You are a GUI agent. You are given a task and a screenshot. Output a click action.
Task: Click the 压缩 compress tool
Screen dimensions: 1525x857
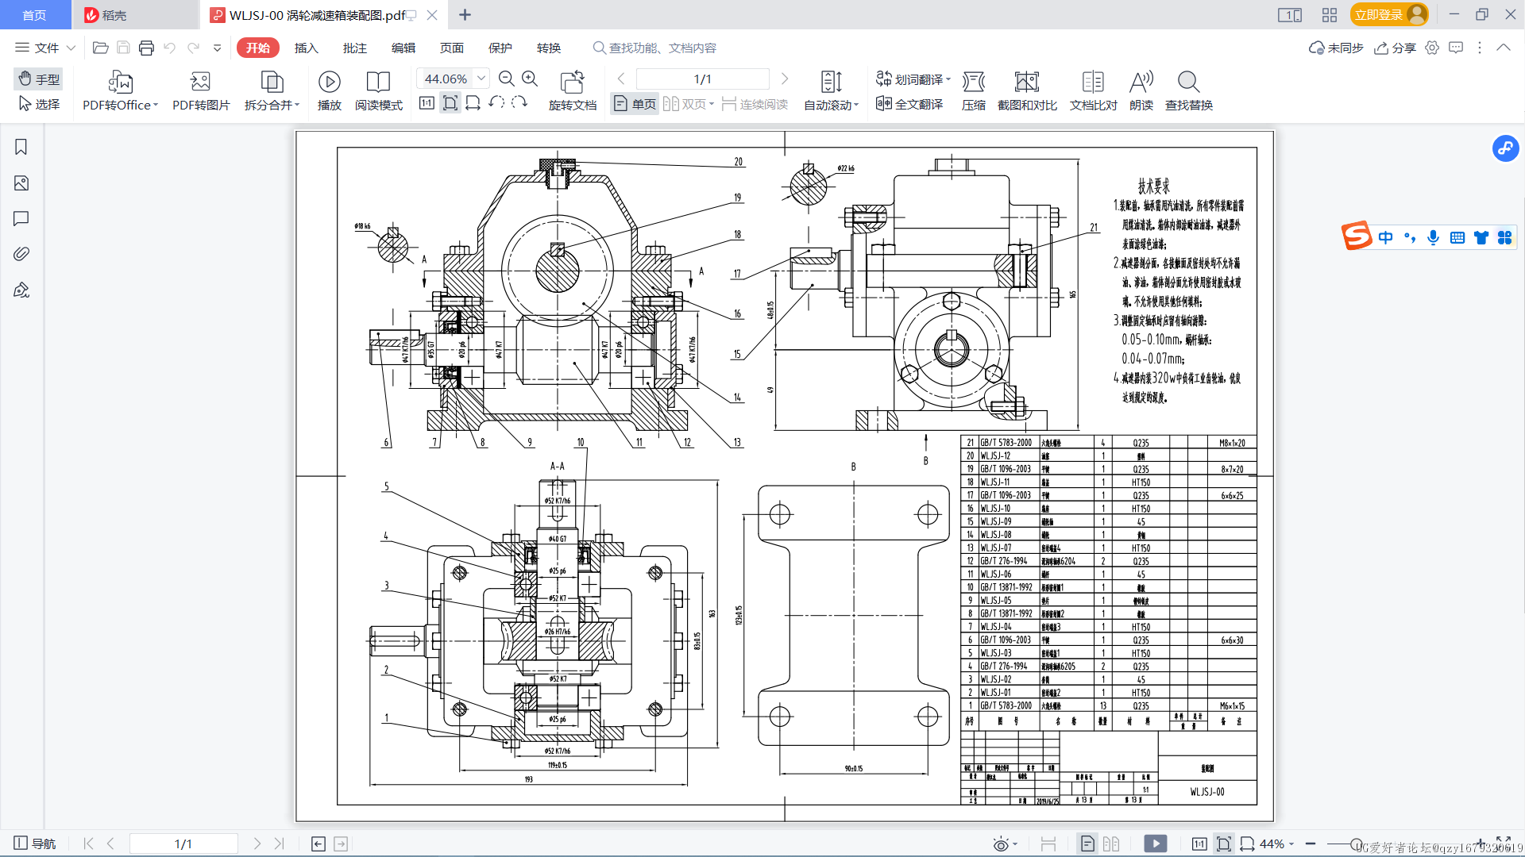point(973,91)
